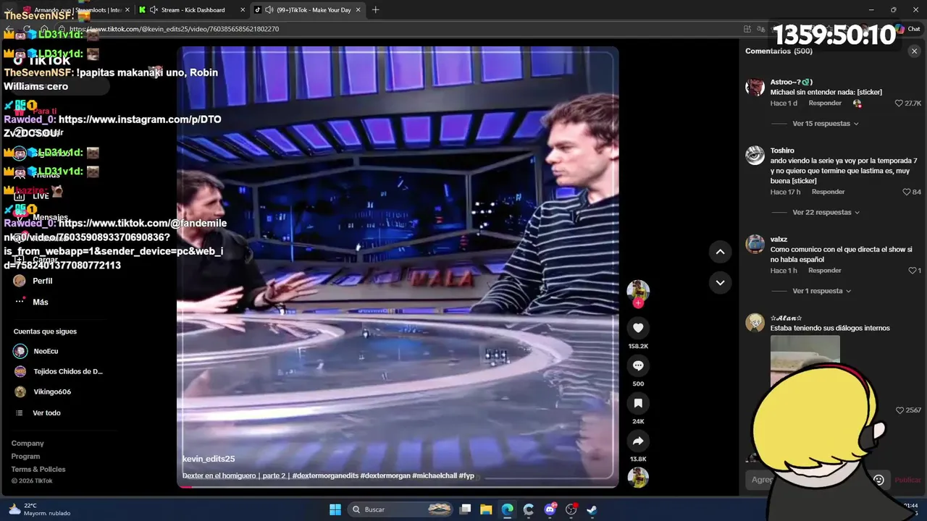The image size is (927, 521).
Task: Expand Ver 15 respuestas under Astroo's comment
Action: (826, 124)
